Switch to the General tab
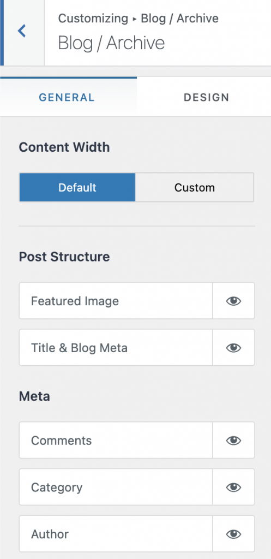The image size is (271, 559). [67, 97]
